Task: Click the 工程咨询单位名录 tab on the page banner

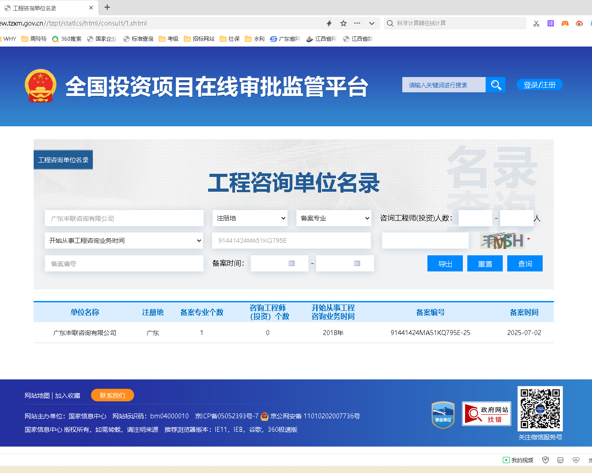Action: point(63,159)
